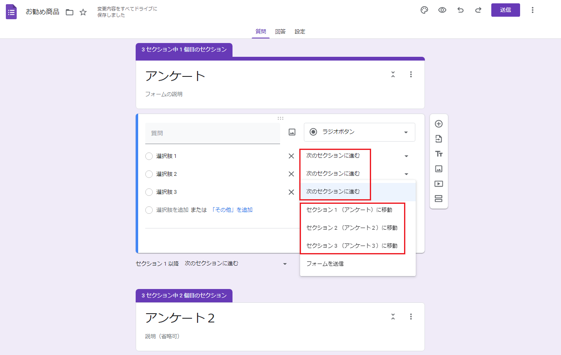The width and height of the screenshot is (561, 355).
Task: Add title and description icon
Action: coord(438,154)
